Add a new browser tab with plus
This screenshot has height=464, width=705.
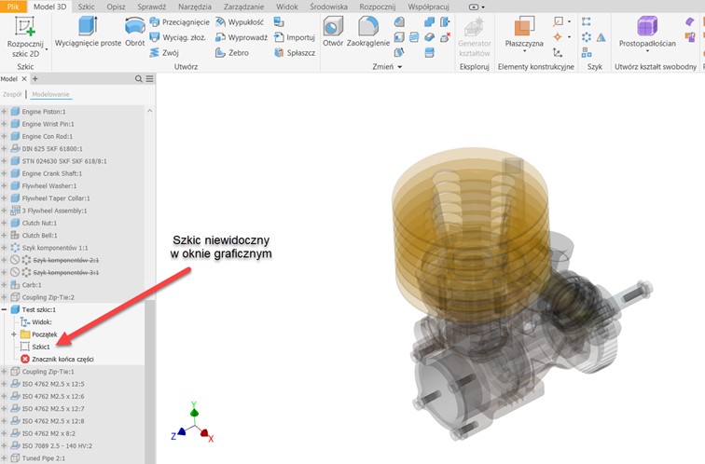tap(36, 79)
